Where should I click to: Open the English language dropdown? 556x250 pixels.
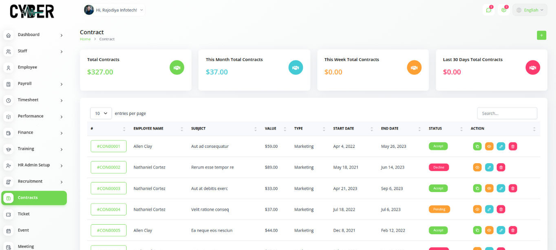pyautogui.click(x=530, y=10)
